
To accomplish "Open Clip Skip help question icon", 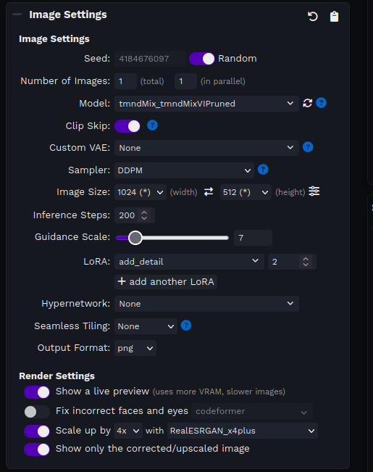I will [x=152, y=125].
